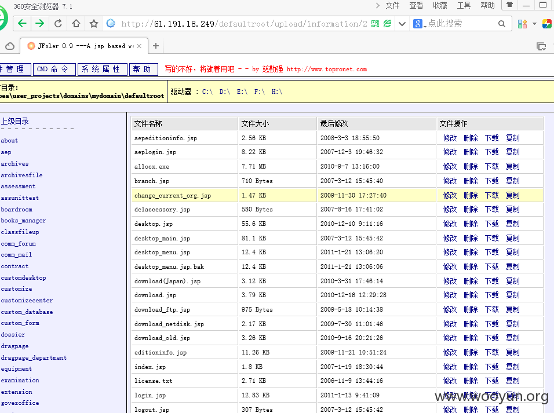The image size is (554, 413).
Task: Switch to drive F:\
Action: pos(260,92)
